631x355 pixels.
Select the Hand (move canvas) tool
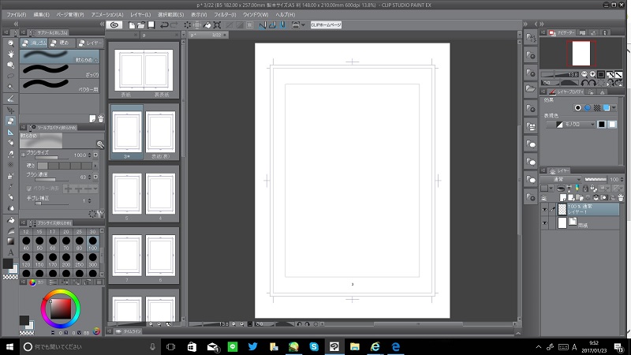tap(11, 54)
